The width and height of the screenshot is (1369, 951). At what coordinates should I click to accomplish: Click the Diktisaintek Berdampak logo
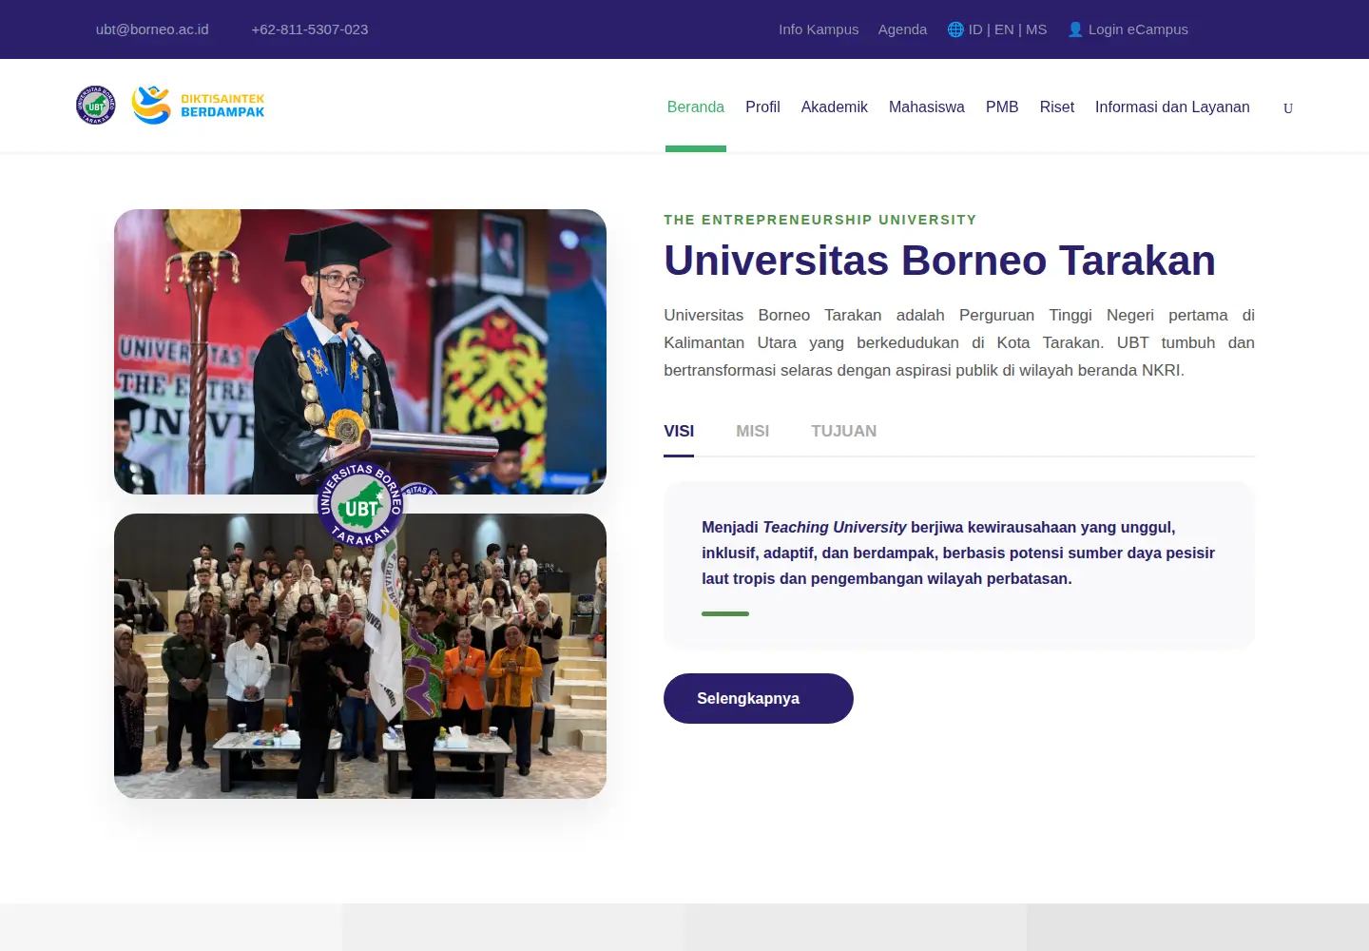(x=198, y=105)
